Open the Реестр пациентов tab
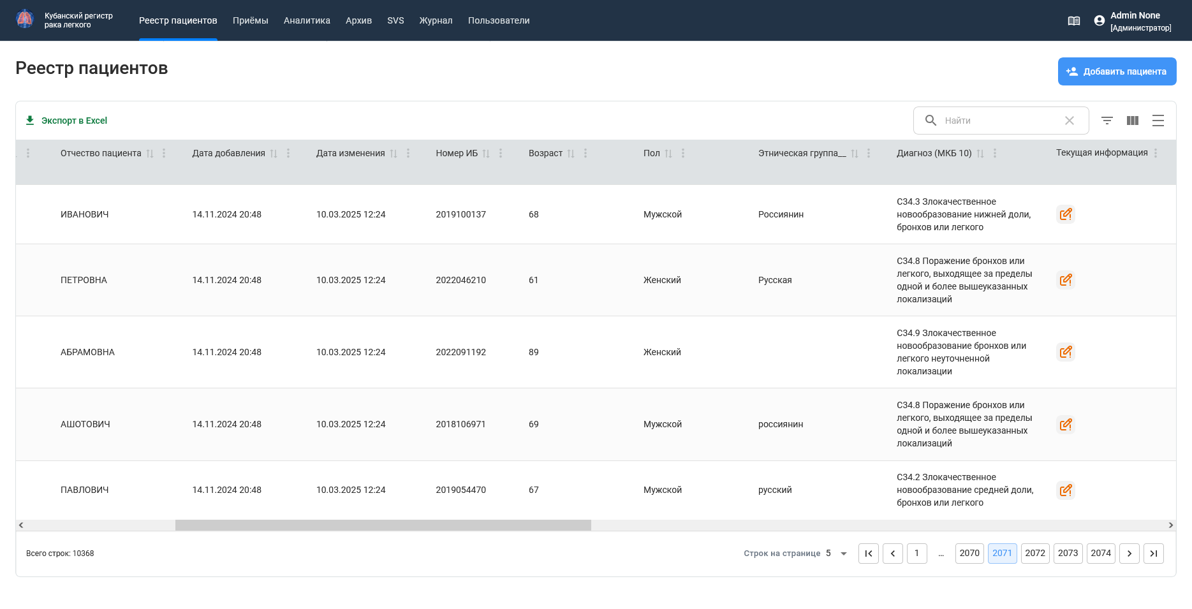1192x609 pixels. pos(178,20)
